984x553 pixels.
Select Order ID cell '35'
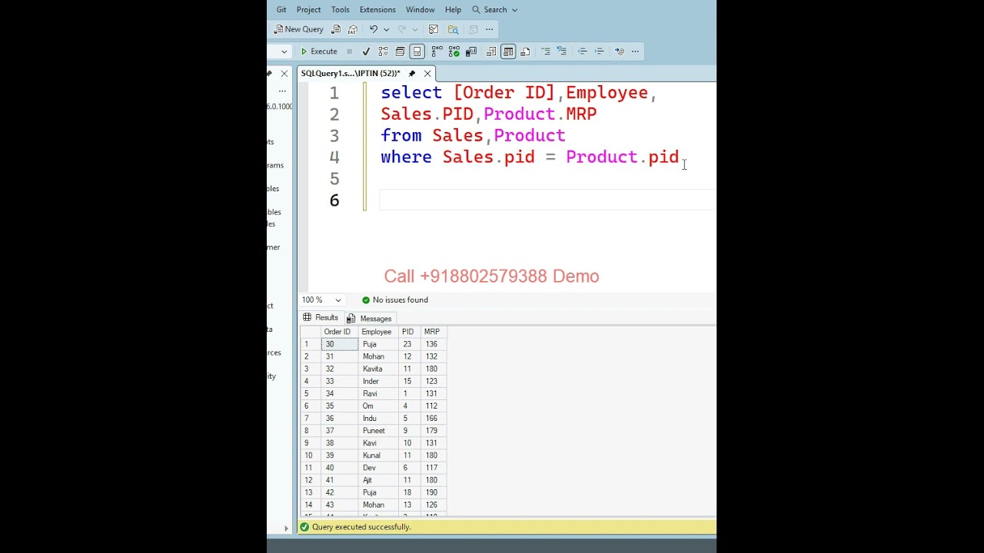339,406
